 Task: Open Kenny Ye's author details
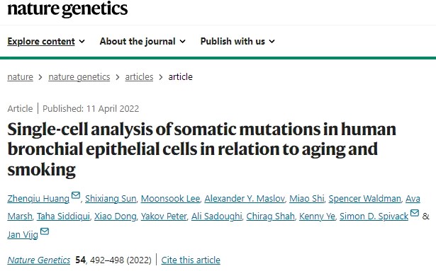(318, 217)
